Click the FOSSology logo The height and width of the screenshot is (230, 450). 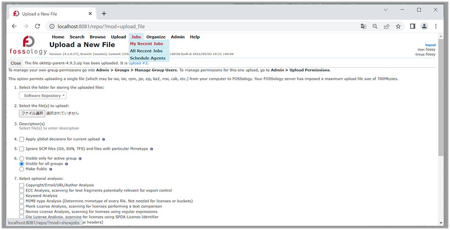pyautogui.click(x=28, y=45)
